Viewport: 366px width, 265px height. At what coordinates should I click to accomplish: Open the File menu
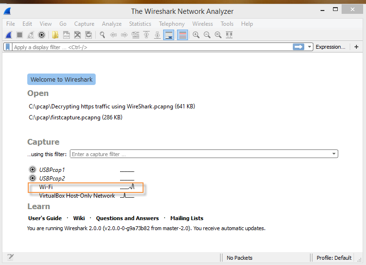(11, 24)
